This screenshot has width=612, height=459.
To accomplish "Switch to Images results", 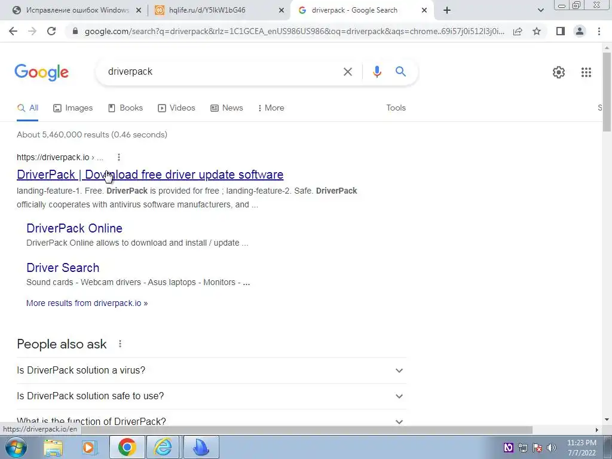I will click(73, 108).
